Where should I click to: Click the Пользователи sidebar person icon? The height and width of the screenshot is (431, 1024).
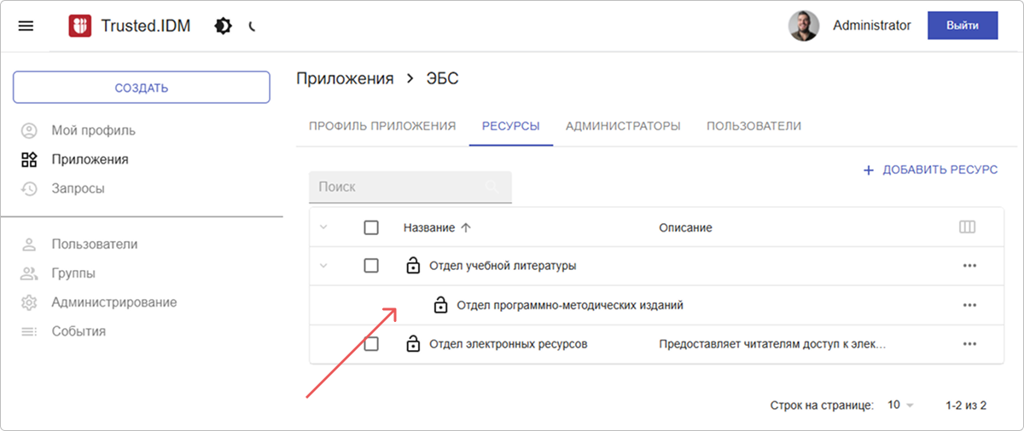[29, 244]
